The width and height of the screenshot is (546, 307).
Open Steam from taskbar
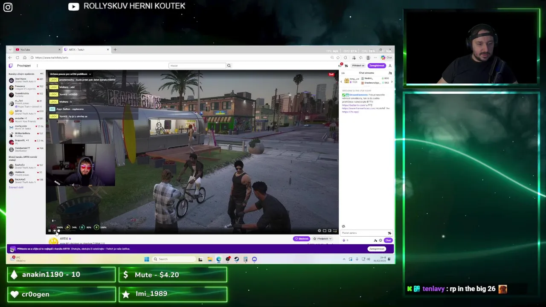[x=236, y=259]
